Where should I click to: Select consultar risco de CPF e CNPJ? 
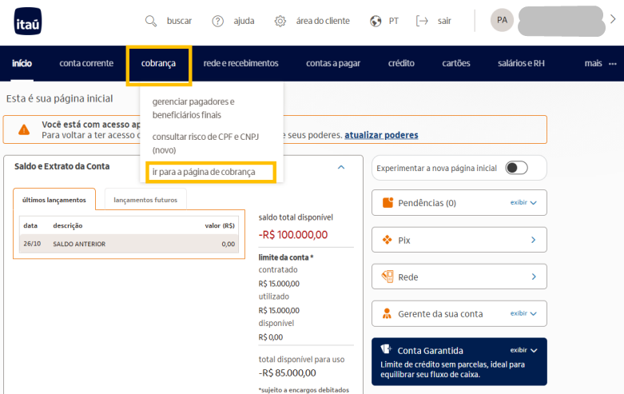coord(205,143)
